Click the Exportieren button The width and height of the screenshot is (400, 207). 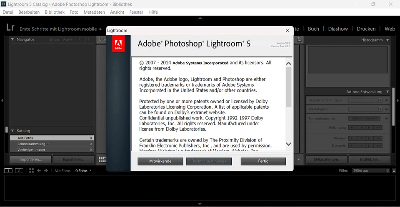tap(74, 160)
